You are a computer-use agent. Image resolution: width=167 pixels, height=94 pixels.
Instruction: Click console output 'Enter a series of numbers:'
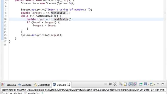pyautogui.click(x=21, y=93)
